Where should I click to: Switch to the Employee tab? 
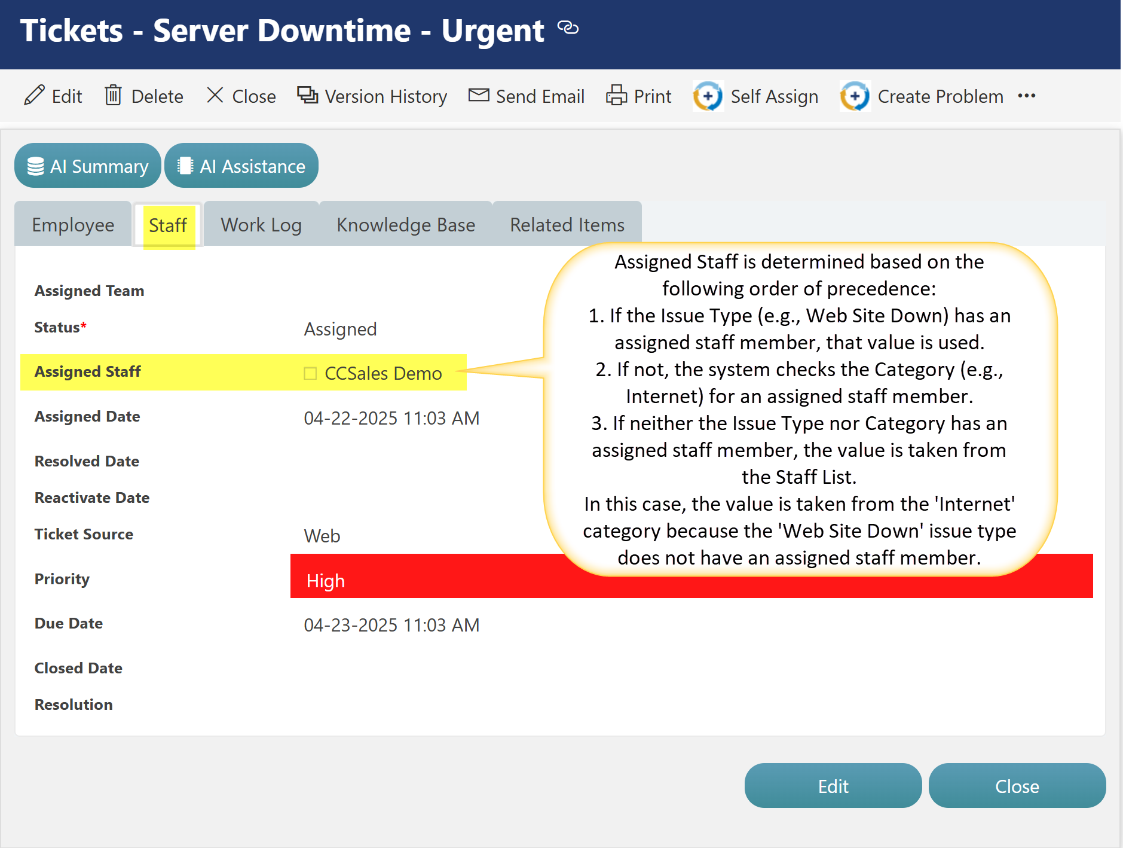[x=73, y=225]
